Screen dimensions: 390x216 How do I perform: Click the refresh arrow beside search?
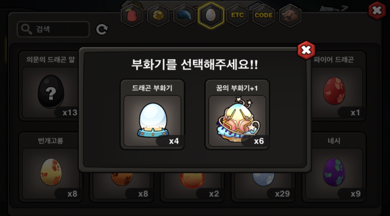click(x=102, y=29)
